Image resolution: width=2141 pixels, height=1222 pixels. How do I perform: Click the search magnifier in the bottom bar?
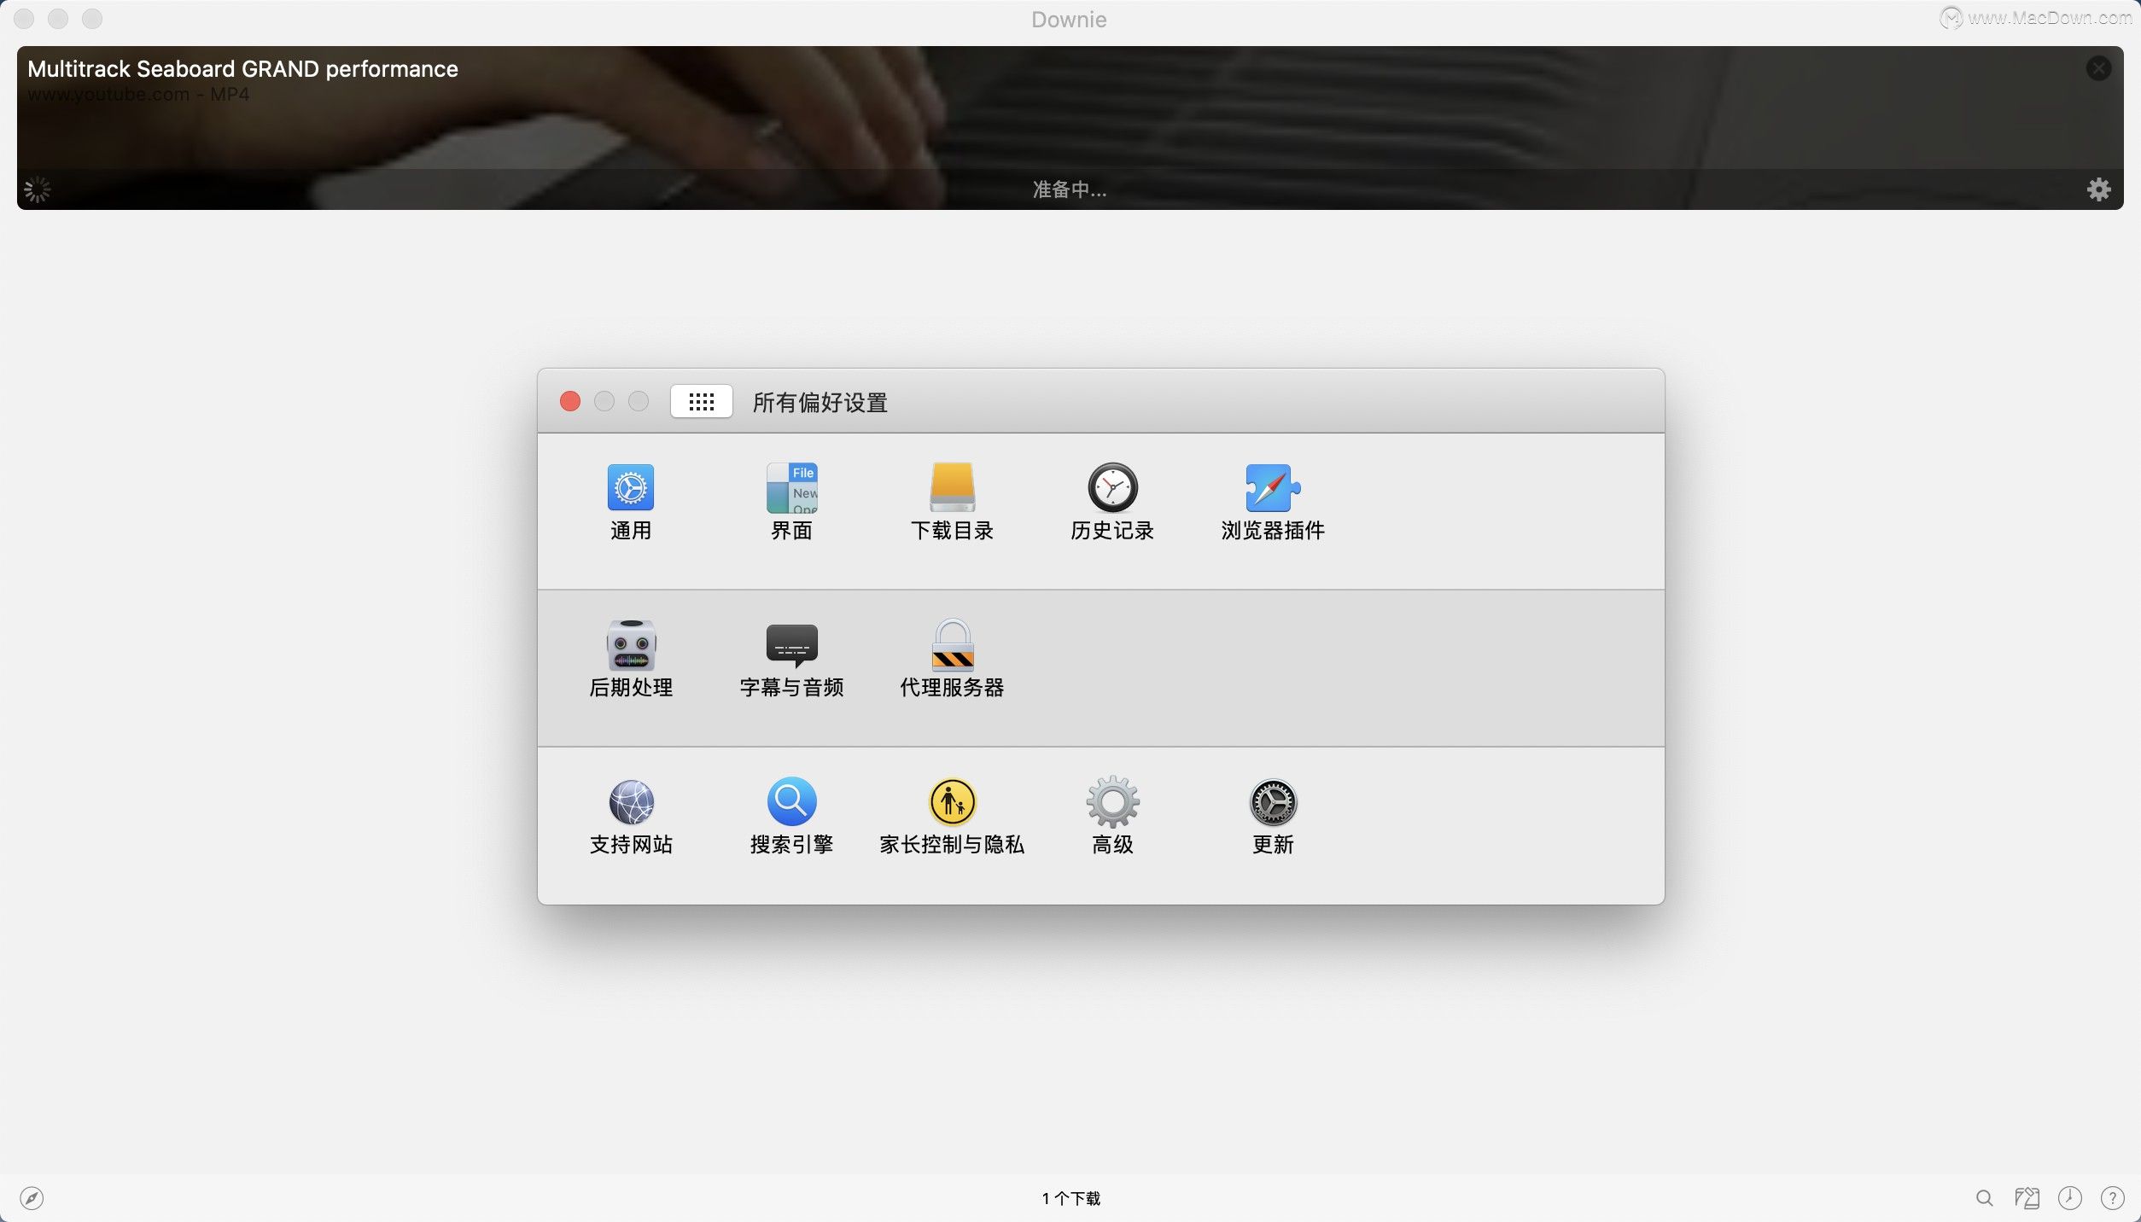(x=1985, y=1198)
